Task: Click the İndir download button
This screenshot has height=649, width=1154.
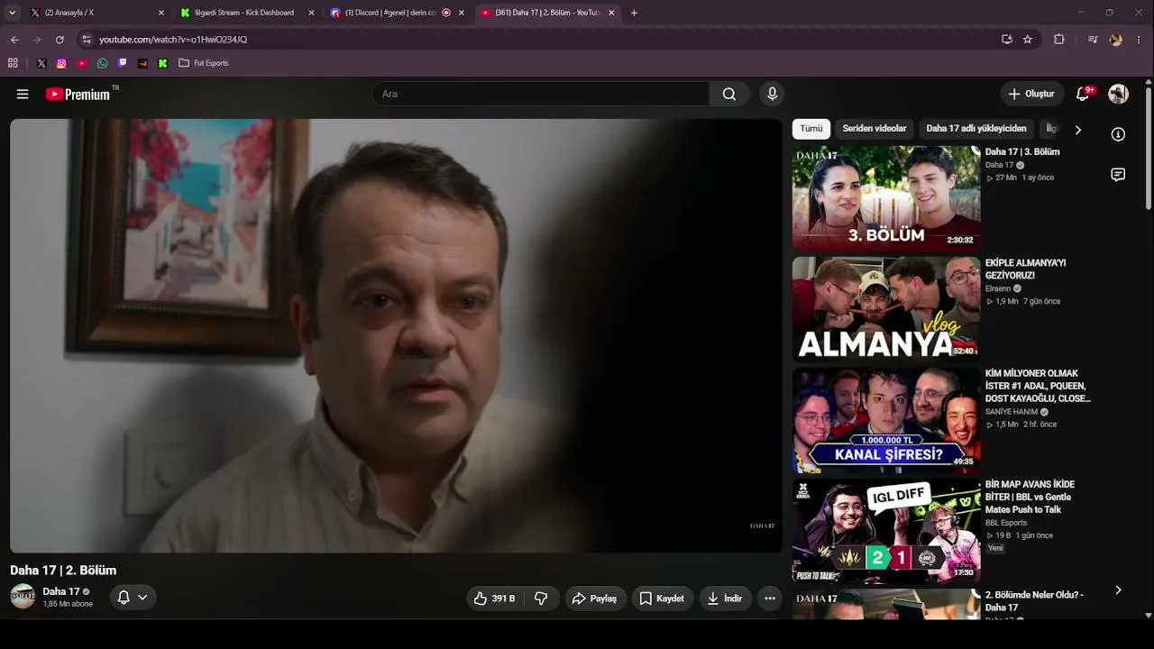Action: coord(725,599)
